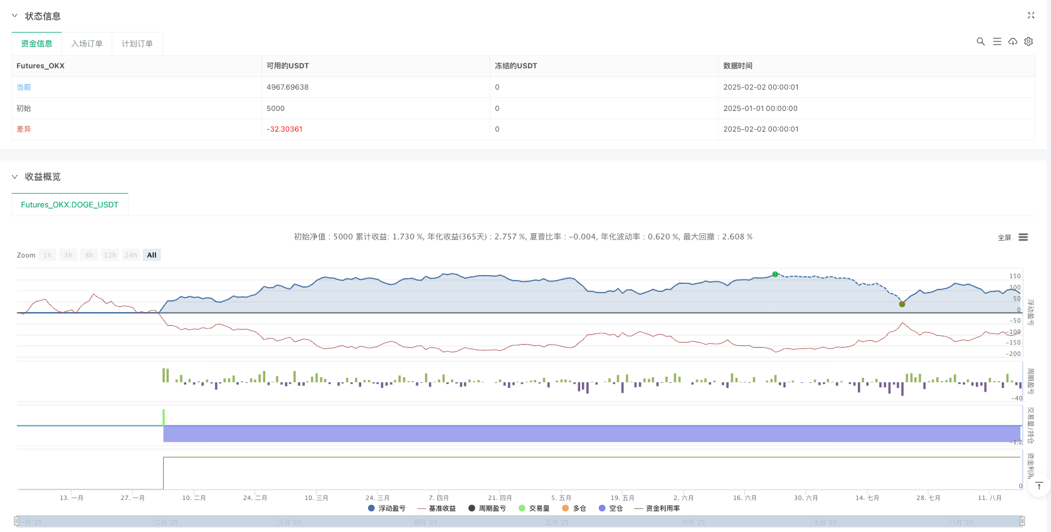Click the cloud download icon
Image resolution: width=1051 pixels, height=532 pixels.
(x=1013, y=41)
